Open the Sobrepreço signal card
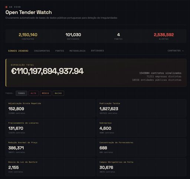190x179 pixels. coord(141,128)
